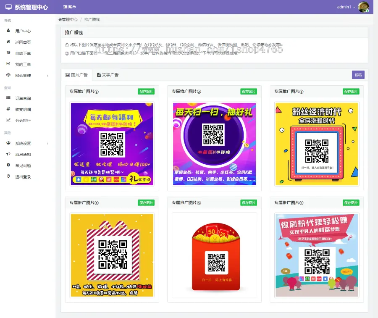Click the power icon beside 退出登录
This screenshot has width=378, height=318.
pyautogui.click(x=8, y=176)
